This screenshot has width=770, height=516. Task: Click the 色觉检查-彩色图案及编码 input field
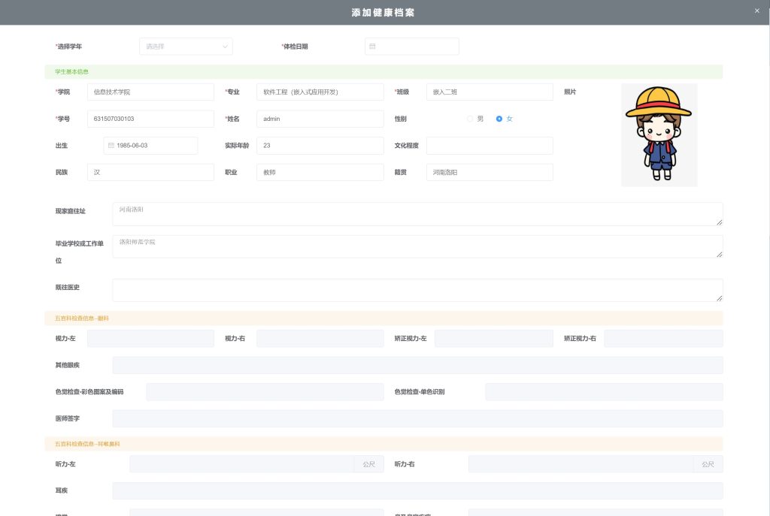coord(265,392)
